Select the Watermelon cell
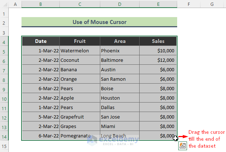 (x=80, y=51)
